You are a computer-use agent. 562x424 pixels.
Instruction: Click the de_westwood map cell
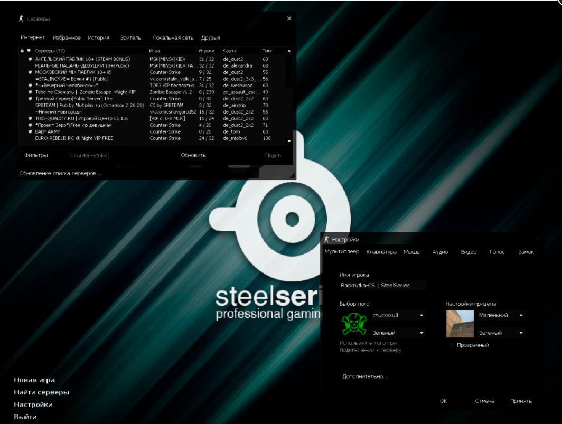coord(238,86)
